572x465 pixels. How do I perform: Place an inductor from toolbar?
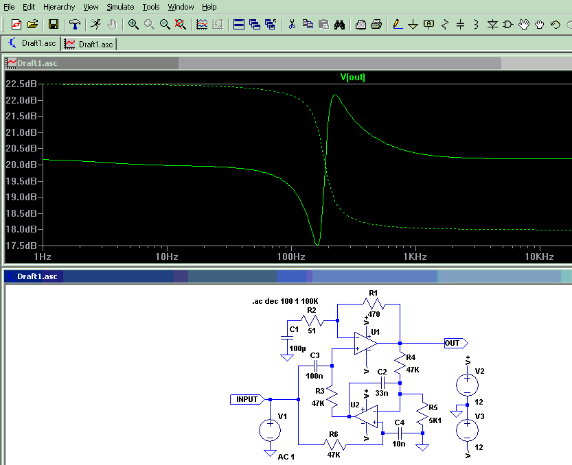(476, 25)
